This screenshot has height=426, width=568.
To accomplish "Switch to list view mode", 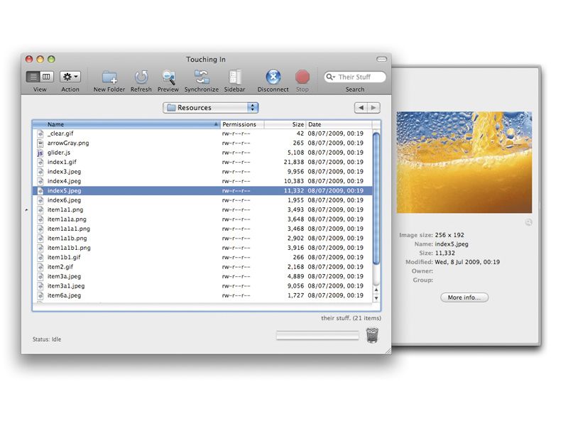I will pyautogui.click(x=33, y=77).
